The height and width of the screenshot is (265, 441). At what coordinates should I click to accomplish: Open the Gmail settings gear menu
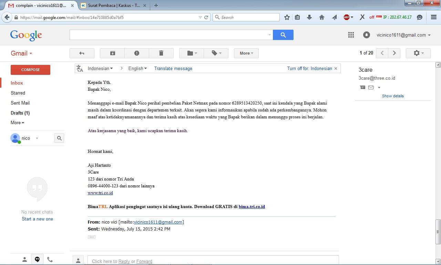(x=418, y=53)
